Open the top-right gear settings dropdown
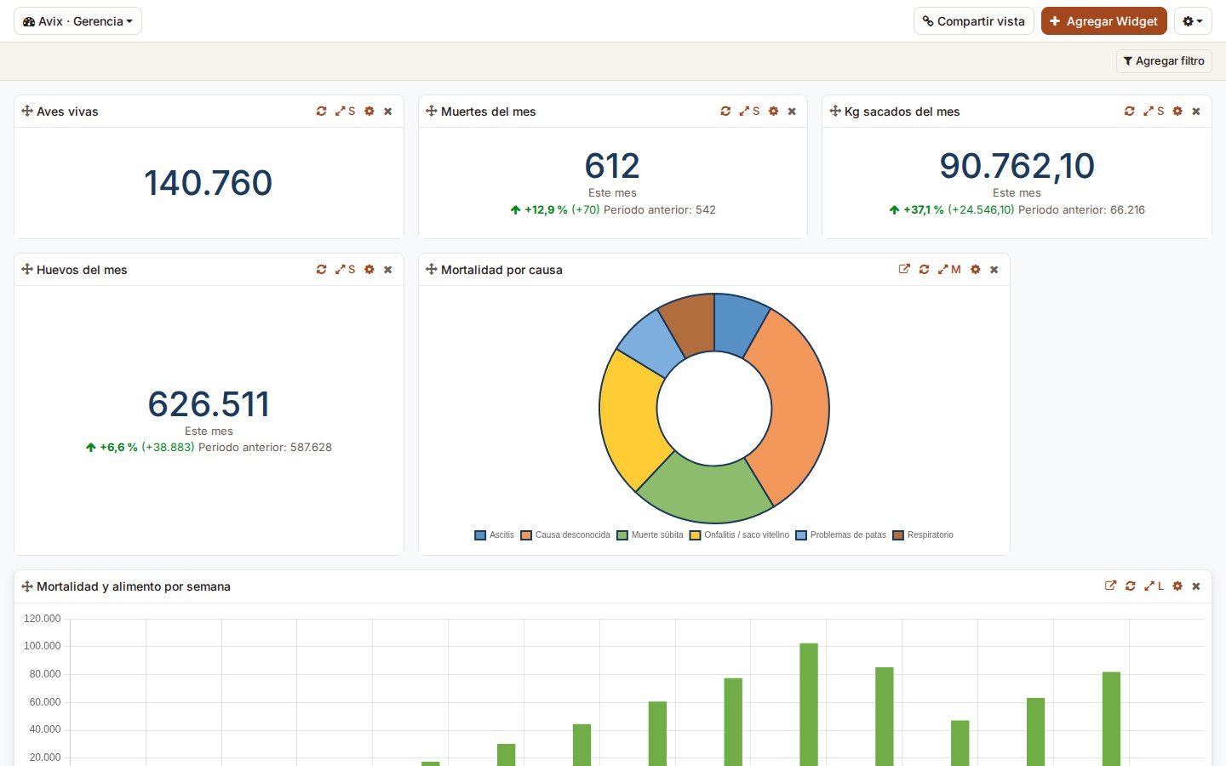This screenshot has width=1226, height=766. point(1193,21)
